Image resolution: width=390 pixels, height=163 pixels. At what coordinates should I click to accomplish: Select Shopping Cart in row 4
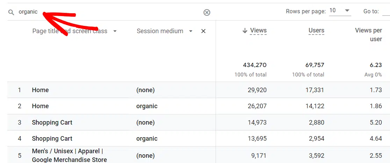[52, 139]
